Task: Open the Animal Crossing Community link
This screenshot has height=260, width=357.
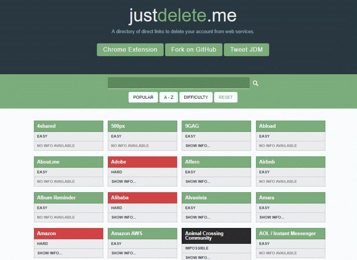Action: point(216,236)
